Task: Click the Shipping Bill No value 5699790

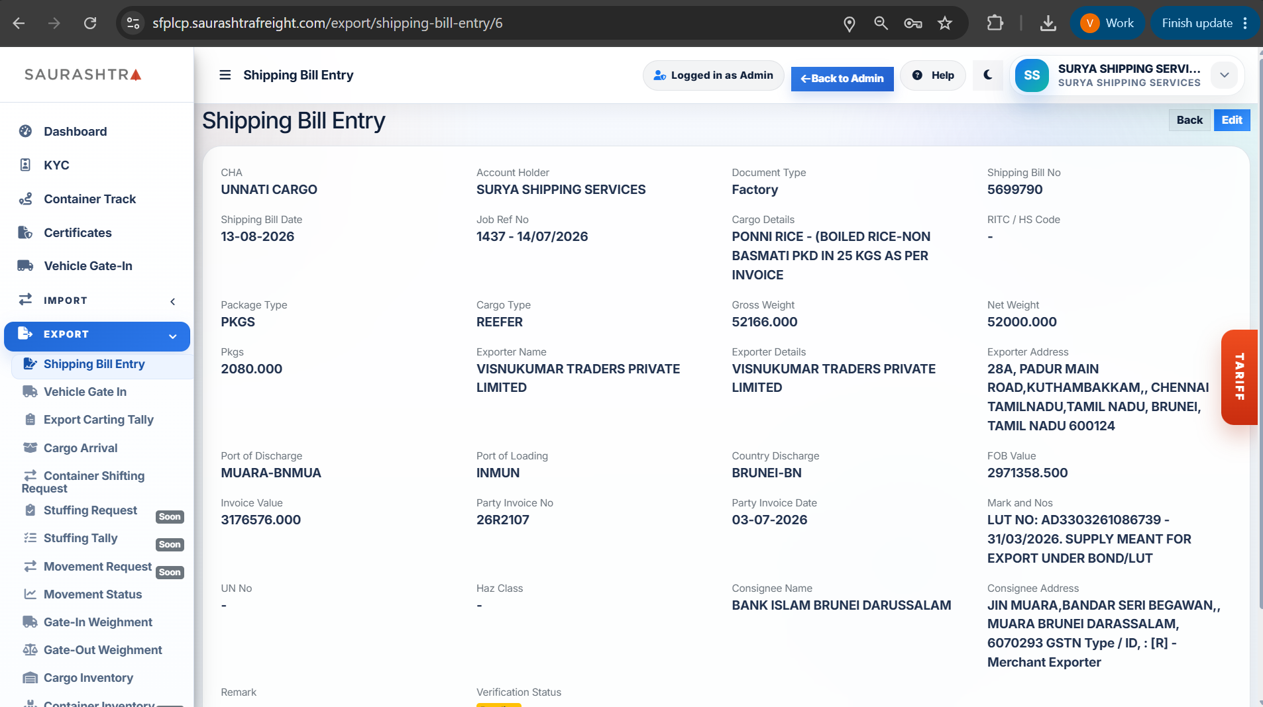Action: point(1015,190)
